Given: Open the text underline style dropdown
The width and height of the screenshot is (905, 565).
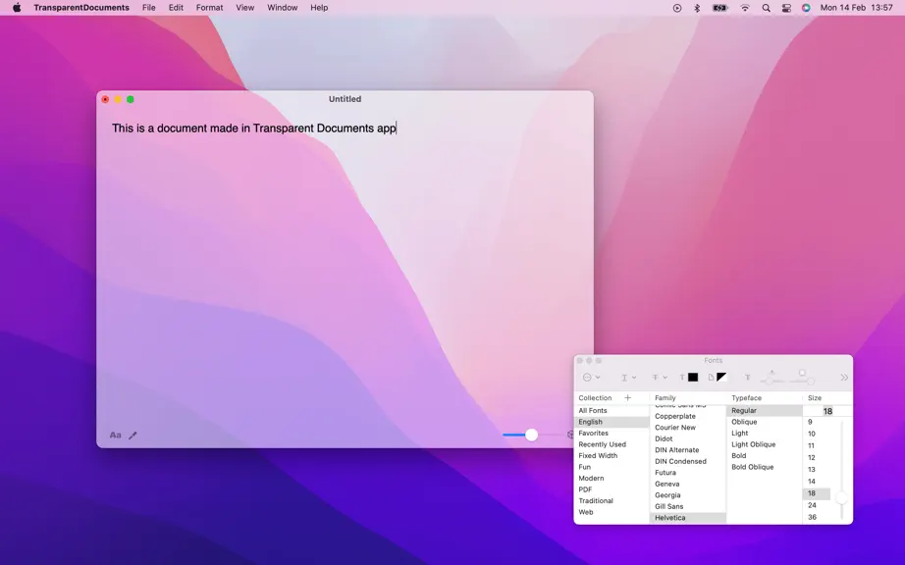Looking at the screenshot, I should coord(628,377).
